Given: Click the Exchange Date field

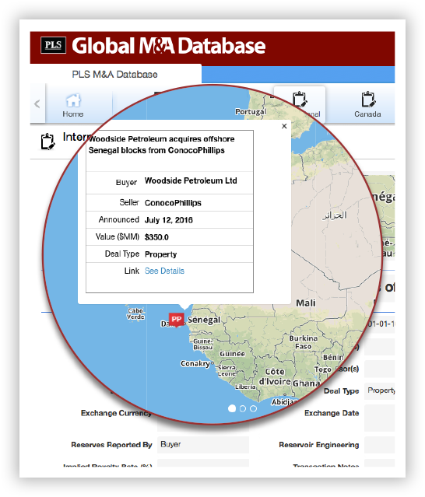Looking at the screenshot, I should click(x=379, y=418).
